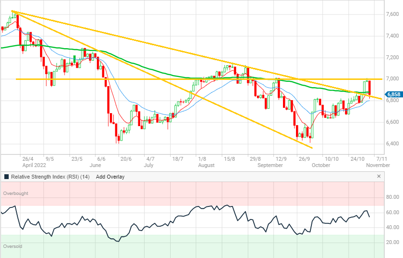Viewport: 403px width, 258px height.
Task: Click the 7,600 price axis label
Action: click(x=392, y=14)
